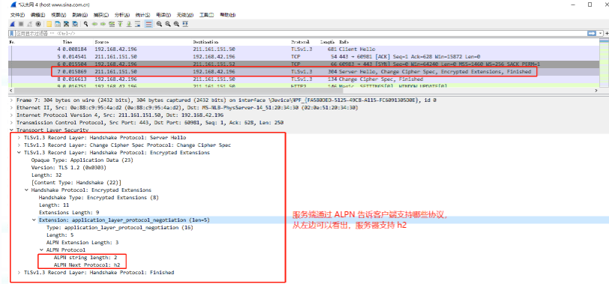Select packet 5 TCP ACK row
The image size is (609, 284).
point(304,57)
